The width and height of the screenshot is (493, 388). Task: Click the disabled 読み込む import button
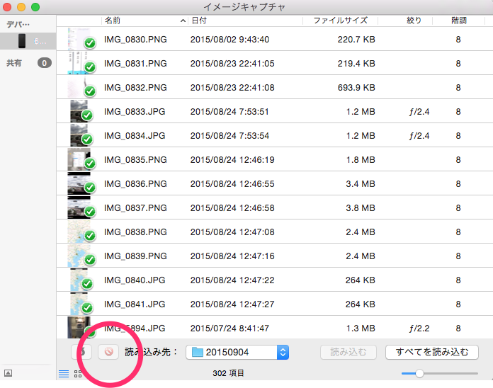pyautogui.click(x=348, y=352)
